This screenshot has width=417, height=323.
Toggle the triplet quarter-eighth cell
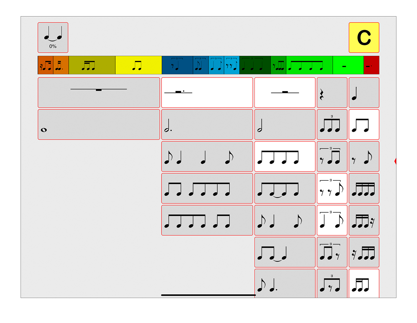tap(332, 220)
